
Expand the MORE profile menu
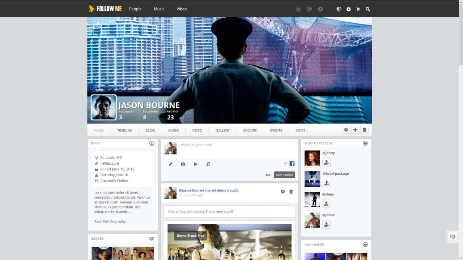[302, 130]
